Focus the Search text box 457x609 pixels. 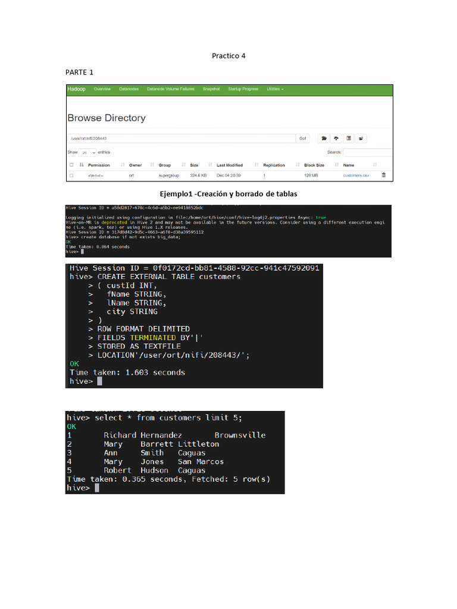[367, 152]
